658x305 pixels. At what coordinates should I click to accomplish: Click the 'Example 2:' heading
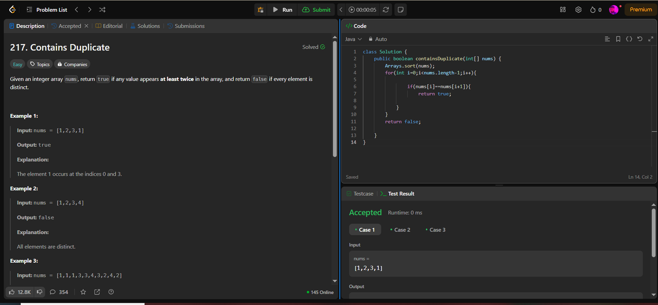click(x=24, y=189)
